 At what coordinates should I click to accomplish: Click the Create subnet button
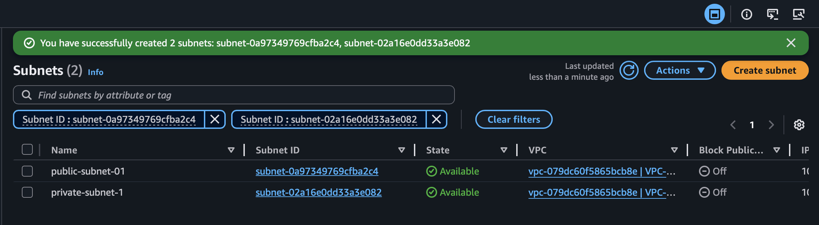pyautogui.click(x=765, y=70)
